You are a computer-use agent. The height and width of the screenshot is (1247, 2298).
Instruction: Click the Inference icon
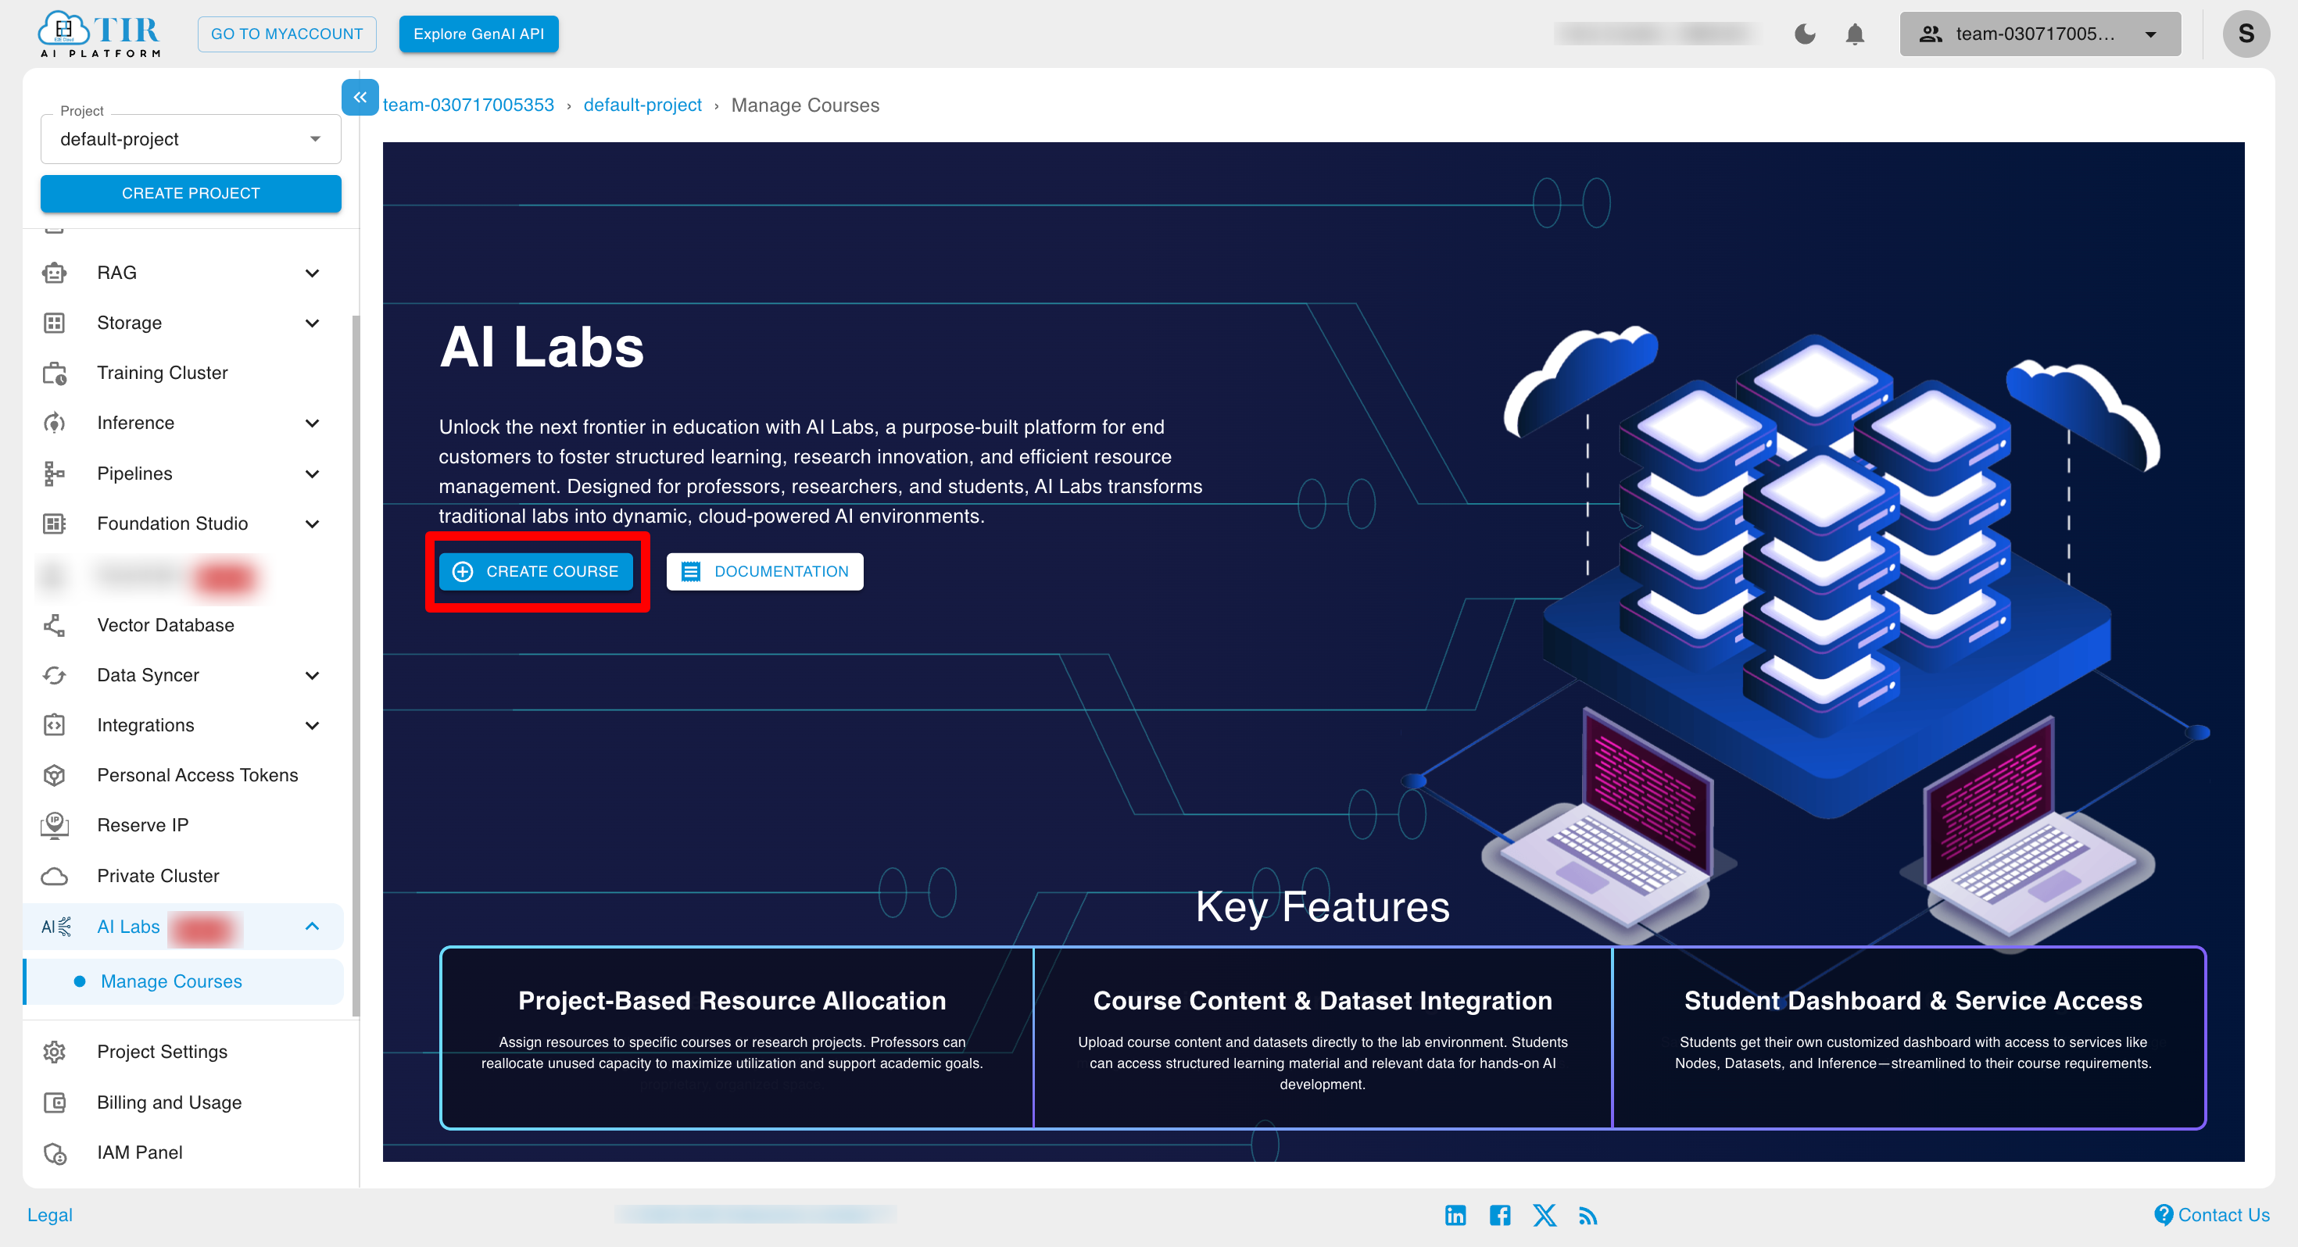point(55,423)
